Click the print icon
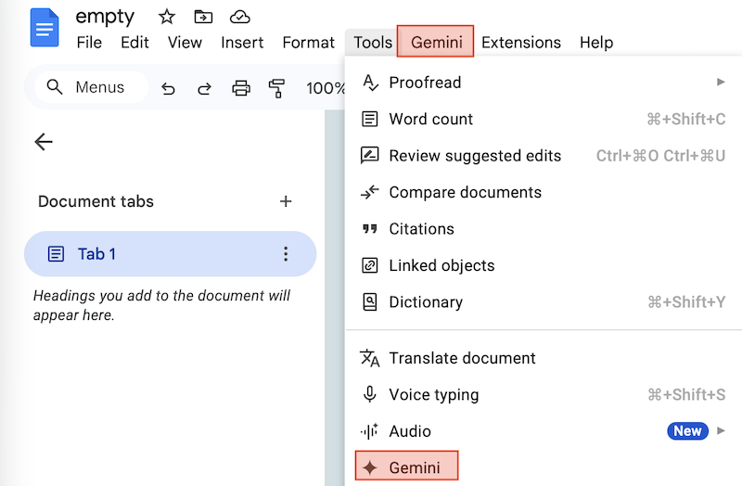 [x=241, y=88]
